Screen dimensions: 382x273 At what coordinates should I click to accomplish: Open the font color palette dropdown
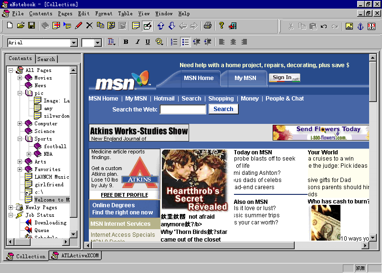pos(159,42)
